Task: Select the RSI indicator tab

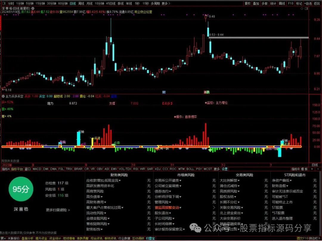Action: (x=136, y=169)
